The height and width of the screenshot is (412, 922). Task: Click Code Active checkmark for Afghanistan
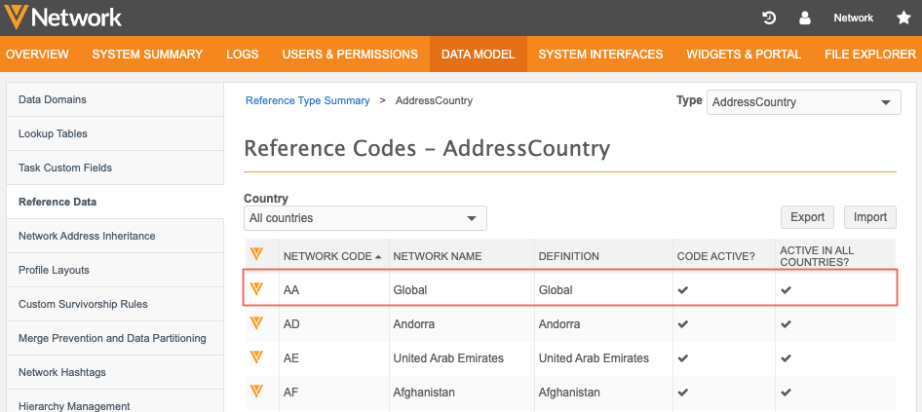[683, 393]
